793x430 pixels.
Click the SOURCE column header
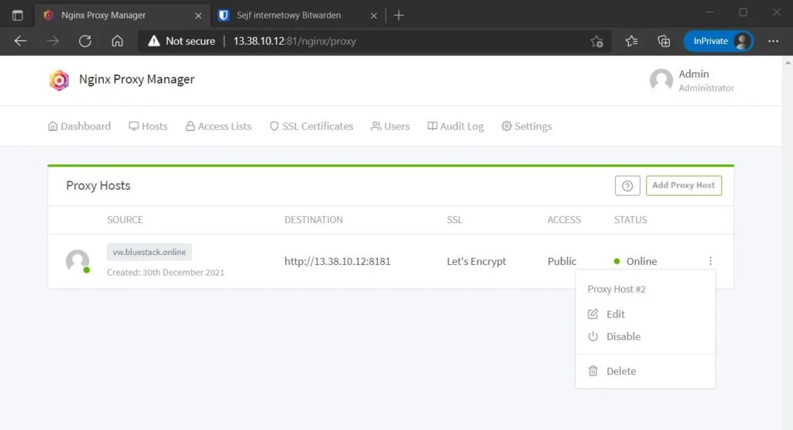pos(125,220)
